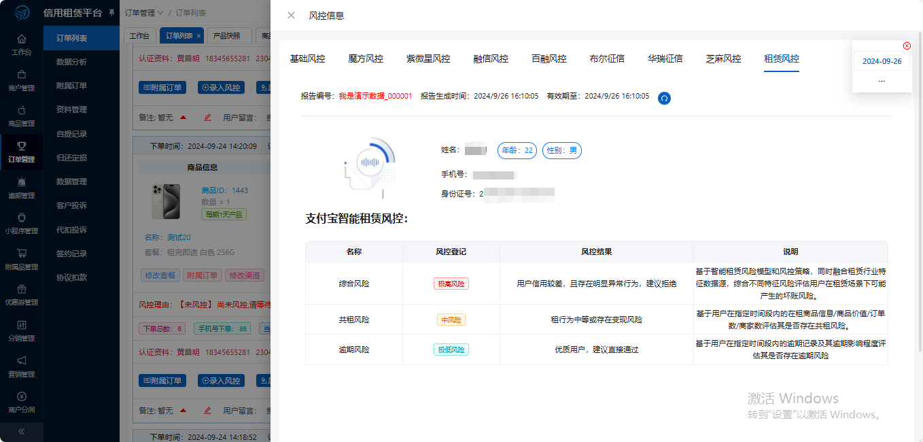923x442 pixels.
Task: Click the ... ellipsis in the date popup
Action: (x=882, y=80)
